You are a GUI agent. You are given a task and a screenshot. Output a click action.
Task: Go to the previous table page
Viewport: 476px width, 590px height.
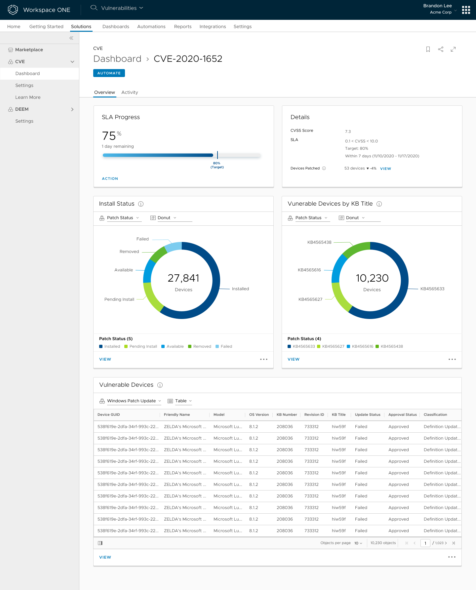point(415,543)
